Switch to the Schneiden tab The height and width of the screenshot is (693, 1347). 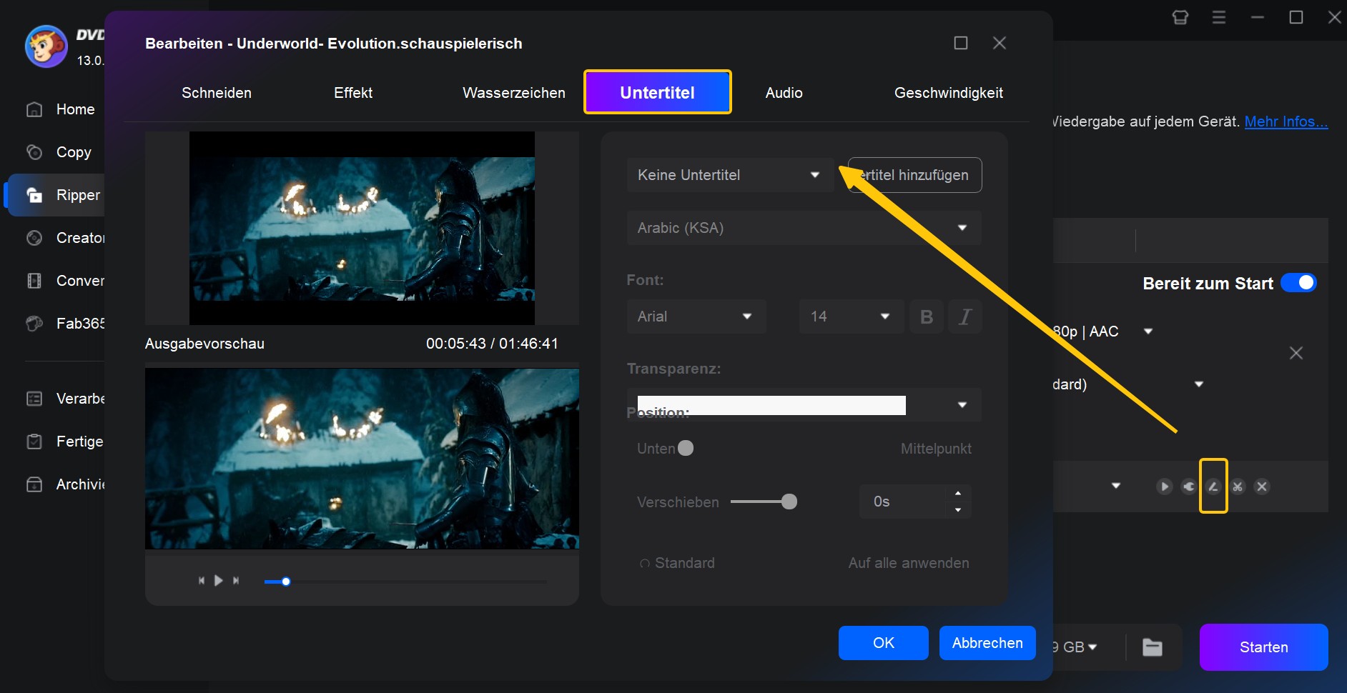click(x=217, y=93)
